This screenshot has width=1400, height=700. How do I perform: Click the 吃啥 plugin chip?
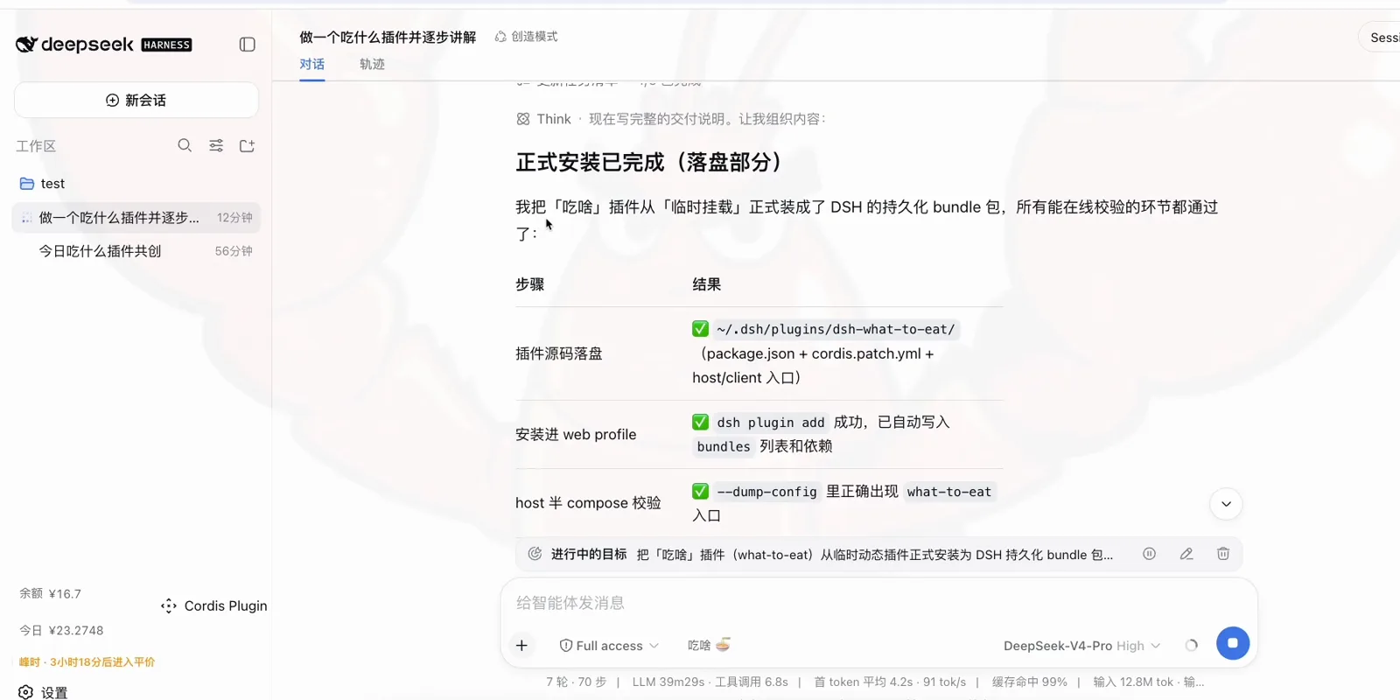point(709,645)
